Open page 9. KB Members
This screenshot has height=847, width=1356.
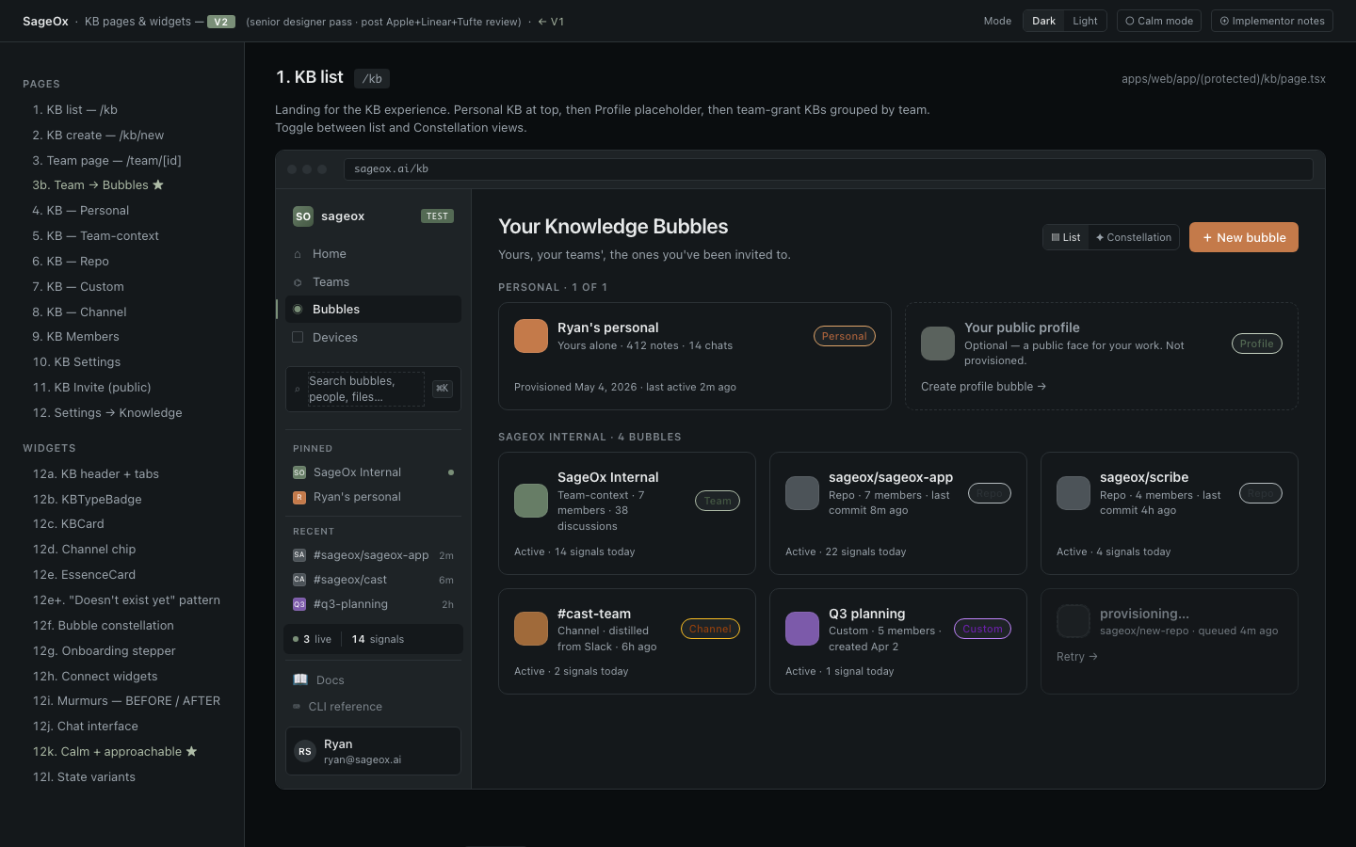[x=76, y=337]
